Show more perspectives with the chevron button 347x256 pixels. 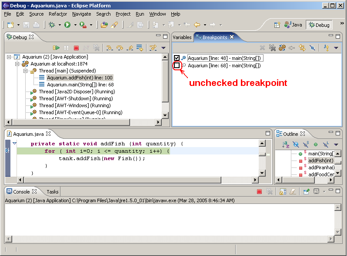[342, 23]
